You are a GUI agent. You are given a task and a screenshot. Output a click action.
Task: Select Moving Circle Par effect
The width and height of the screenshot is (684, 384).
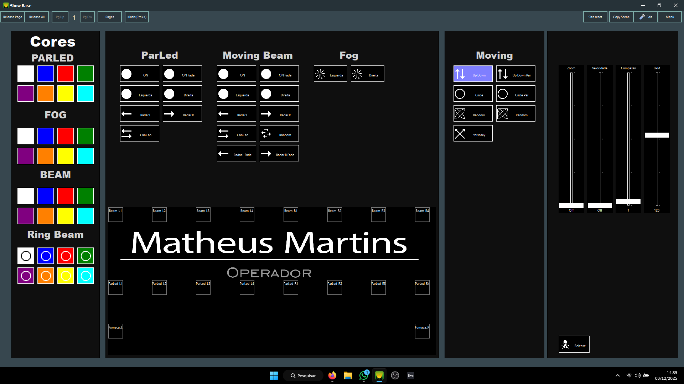pos(515,94)
